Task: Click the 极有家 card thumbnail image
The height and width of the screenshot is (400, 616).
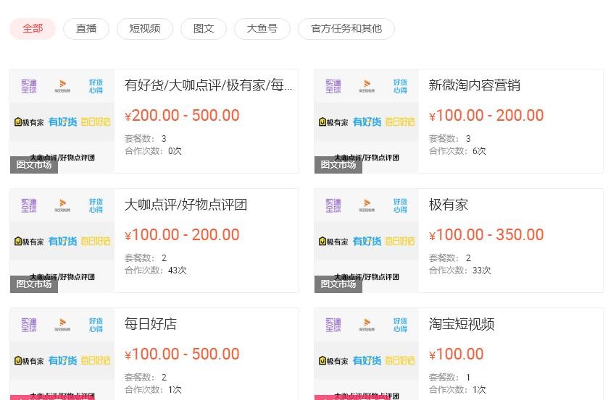Action: pyautogui.click(x=367, y=240)
